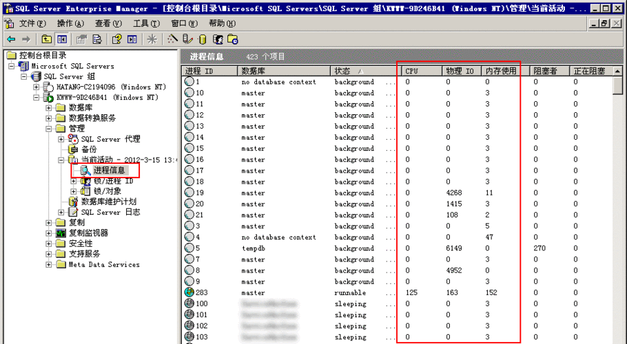Viewport: 627px width, 344px height.
Task: Toggle the Show/Hide Console Tree icon
Action: tap(62, 39)
